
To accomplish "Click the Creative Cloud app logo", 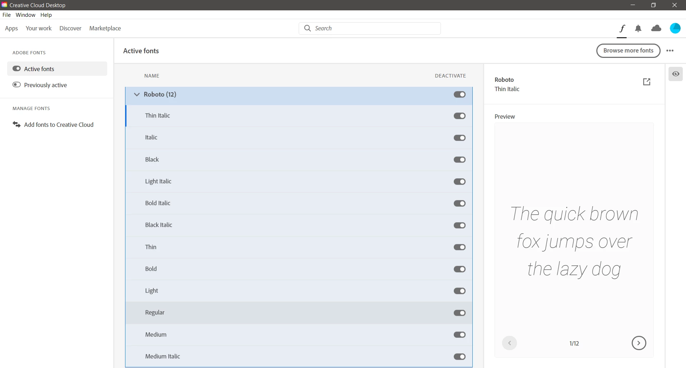I will (x=4, y=5).
